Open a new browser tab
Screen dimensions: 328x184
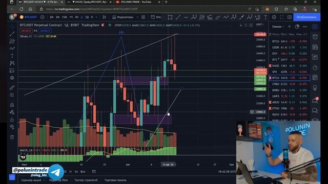[x=166, y=2]
